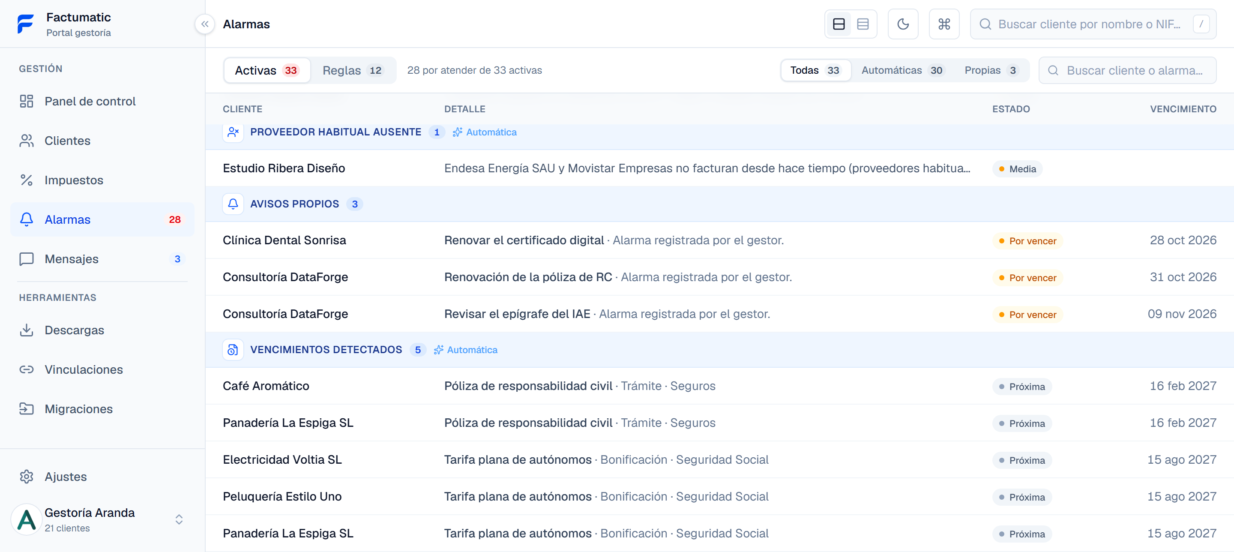Click the Factumatic logo icon

click(26, 24)
